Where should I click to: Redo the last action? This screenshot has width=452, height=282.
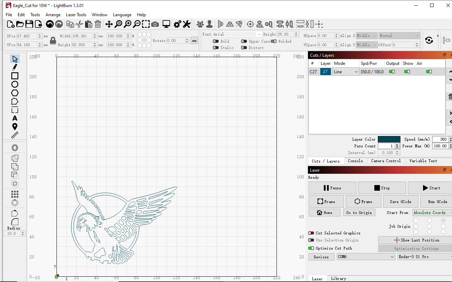(59, 24)
